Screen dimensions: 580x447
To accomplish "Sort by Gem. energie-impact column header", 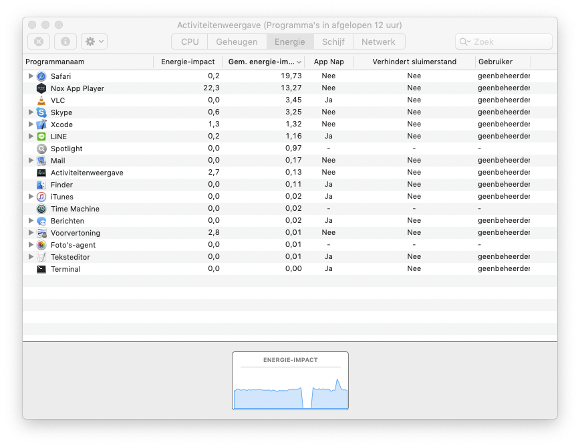I will point(264,62).
